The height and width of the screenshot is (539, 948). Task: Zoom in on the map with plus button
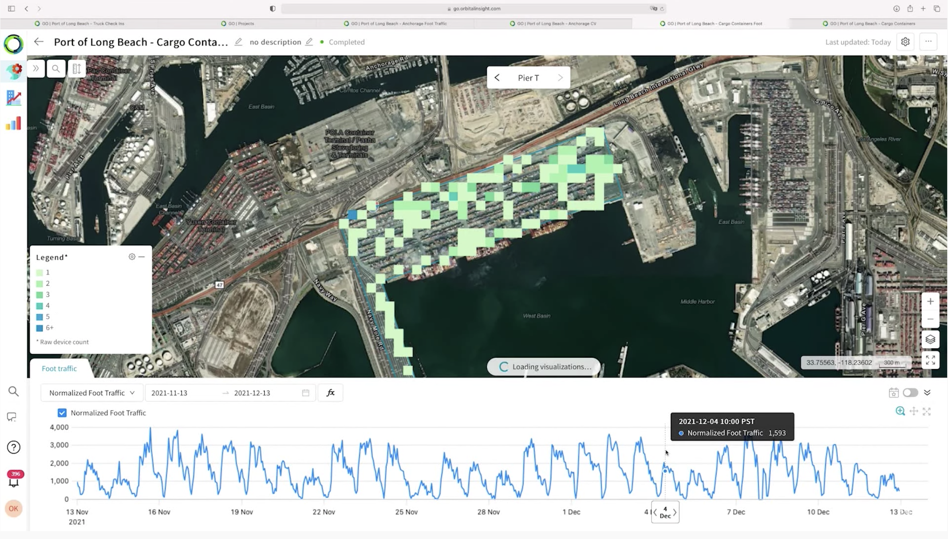point(930,301)
